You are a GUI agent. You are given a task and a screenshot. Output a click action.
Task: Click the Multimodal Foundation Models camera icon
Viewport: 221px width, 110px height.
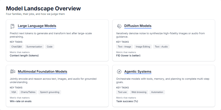point(13,72)
